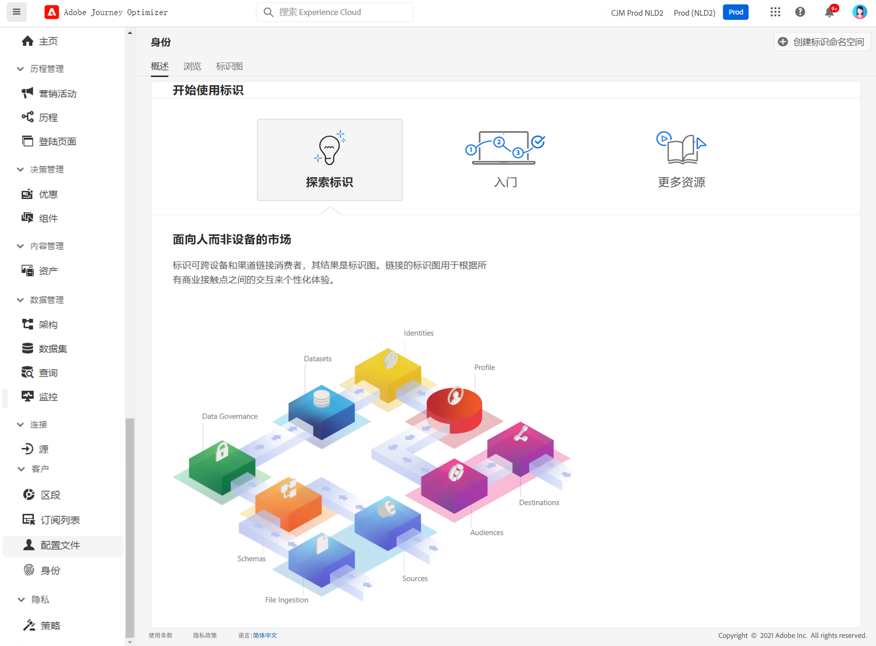The height and width of the screenshot is (646, 876).
Task: Collapse the 历程管理 section
Action: click(20, 69)
